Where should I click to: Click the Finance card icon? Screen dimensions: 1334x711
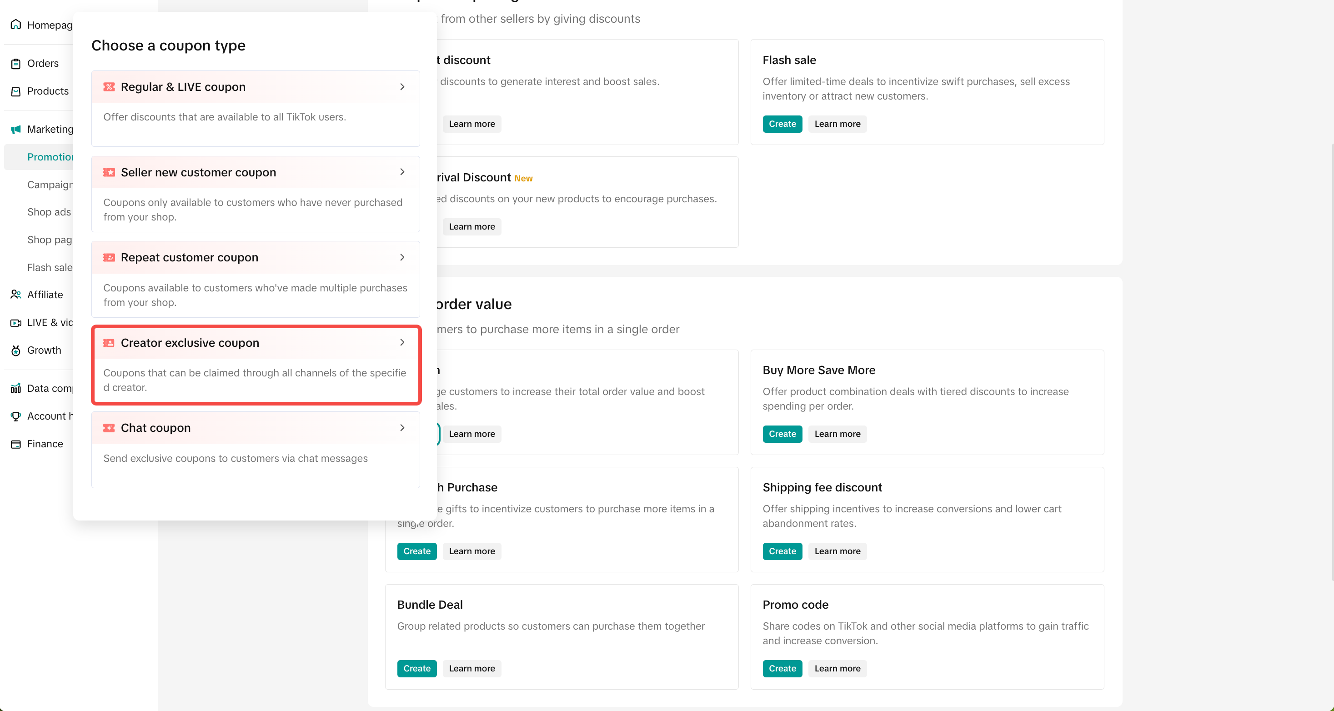pos(15,444)
